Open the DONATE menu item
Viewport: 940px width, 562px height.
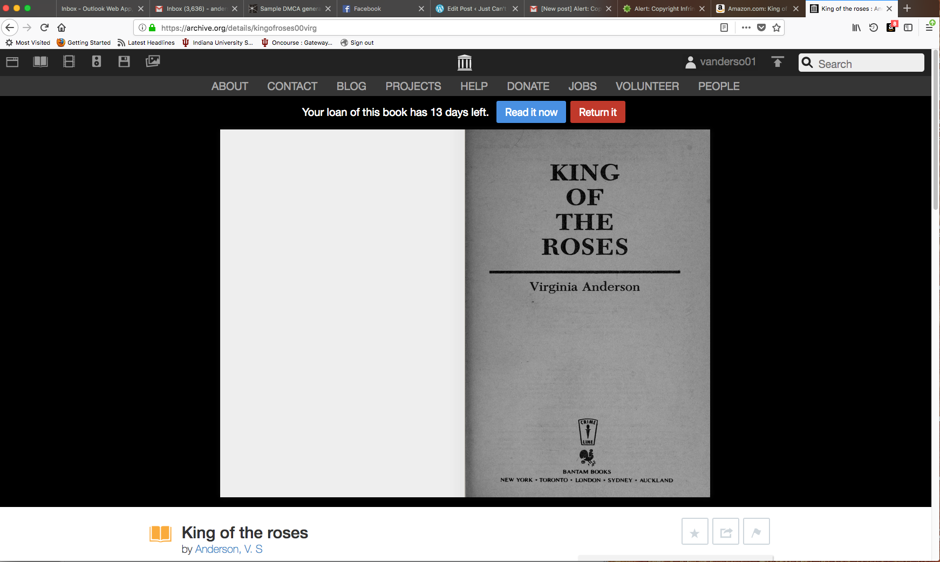click(x=527, y=86)
